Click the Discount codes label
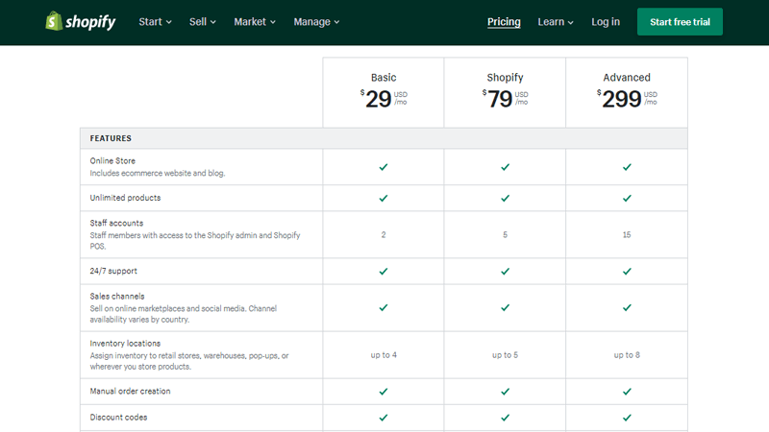The height and width of the screenshot is (432, 769). (118, 418)
